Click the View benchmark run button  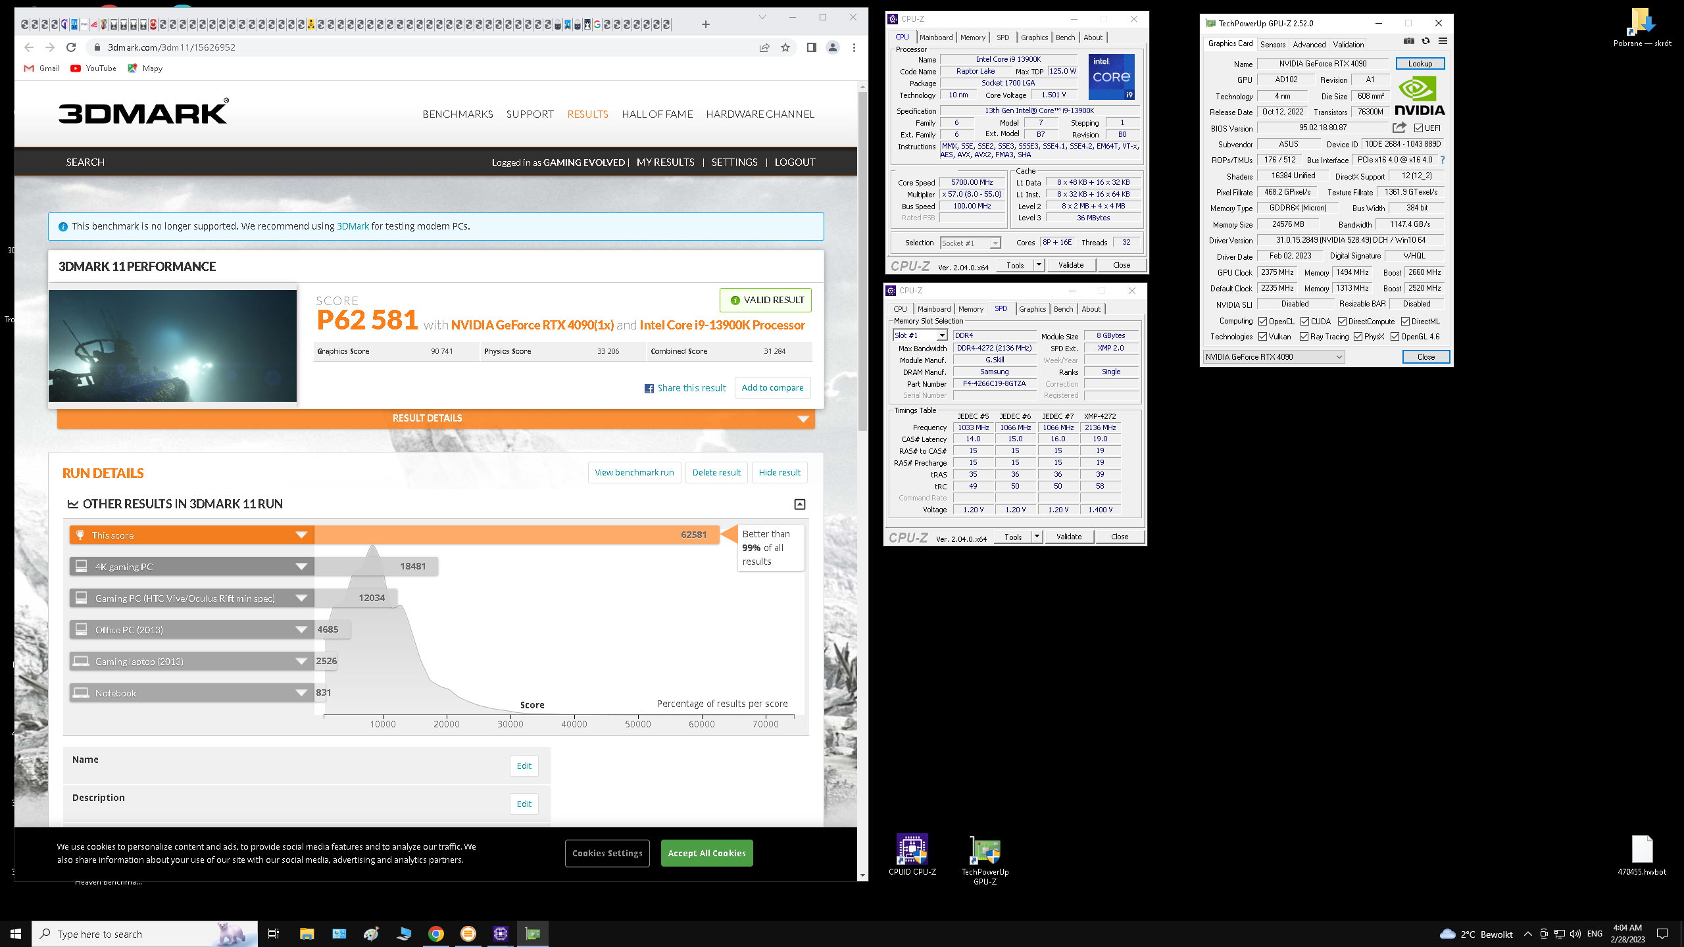(x=634, y=473)
